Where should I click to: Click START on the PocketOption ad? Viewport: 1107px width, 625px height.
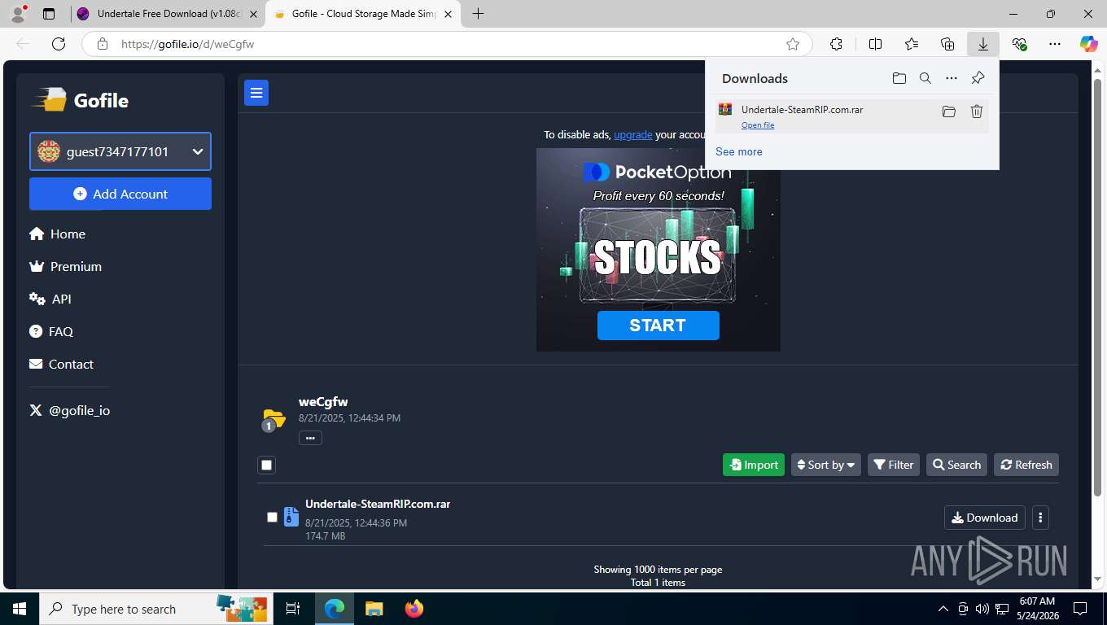[x=658, y=326]
